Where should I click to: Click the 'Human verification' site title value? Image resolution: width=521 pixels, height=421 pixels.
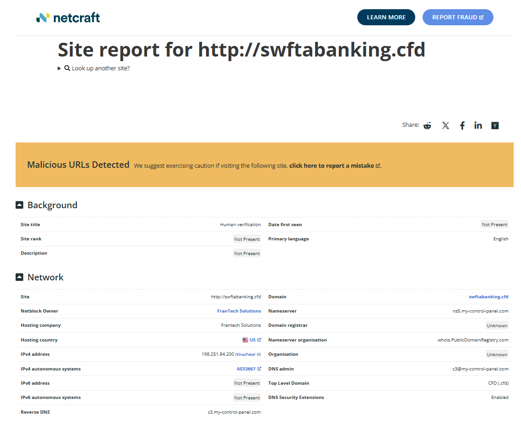[x=240, y=225]
